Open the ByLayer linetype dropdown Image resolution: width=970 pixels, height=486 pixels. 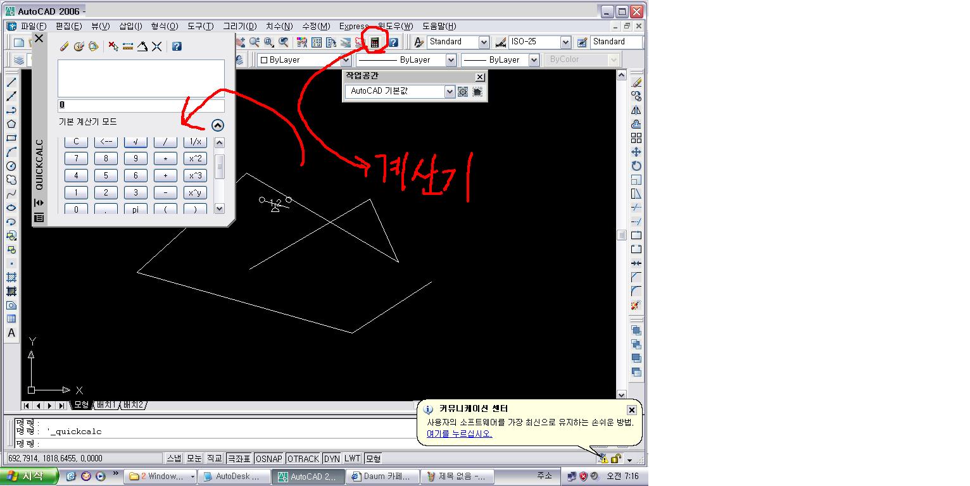(x=451, y=60)
